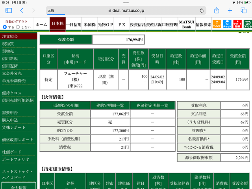The height and width of the screenshot is (189, 252).
Task: Open a new tab with plus icon
Action: point(230,11)
